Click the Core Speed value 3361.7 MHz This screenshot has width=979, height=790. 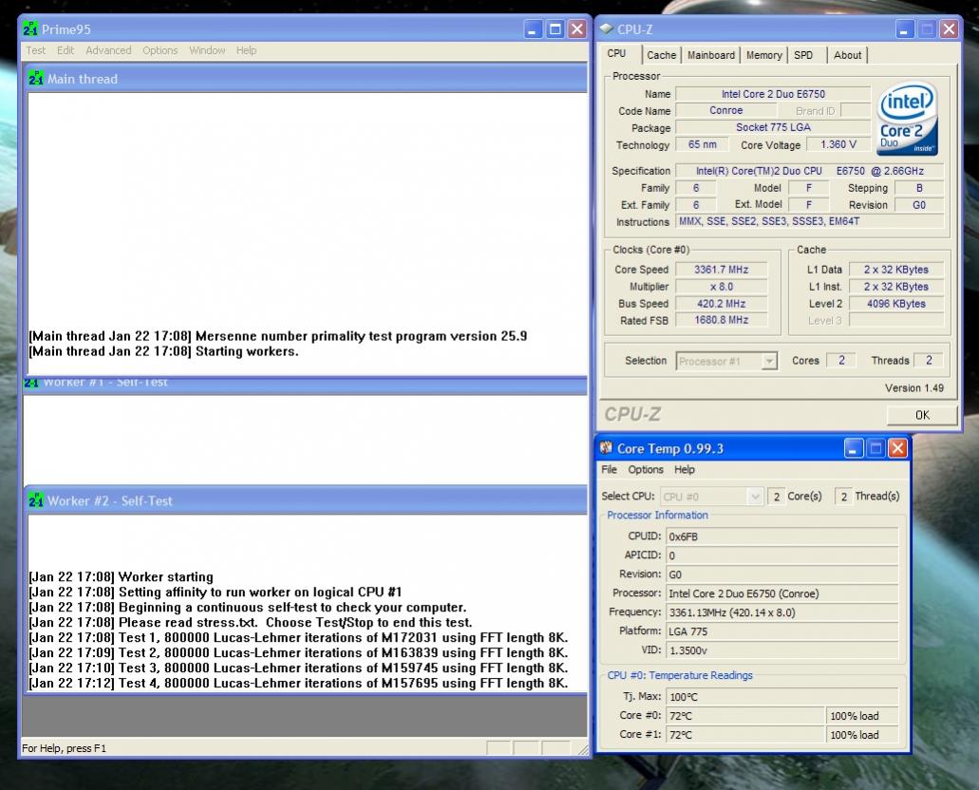[721, 270]
